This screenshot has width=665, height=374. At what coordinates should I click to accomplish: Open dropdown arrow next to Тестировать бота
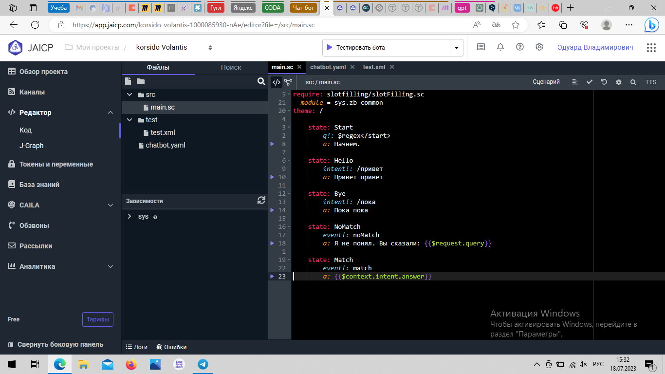point(456,48)
